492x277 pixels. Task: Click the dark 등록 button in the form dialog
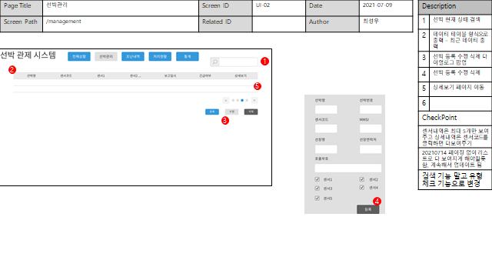click(x=368, y=209)
